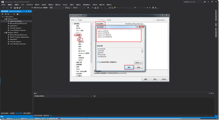The image size is (219, 120).
Task: Click the Visual Studio logo icon
Action: click(x=2, y=2)
